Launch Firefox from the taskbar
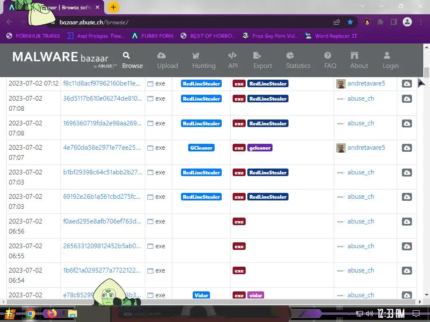 (x=52, y=313)
